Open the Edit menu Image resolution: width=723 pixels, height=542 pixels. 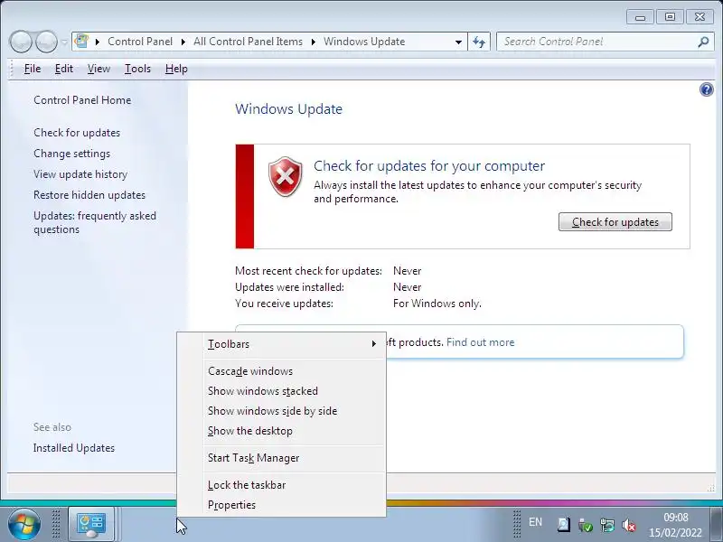pyautogui.click(x=63, y=69)
